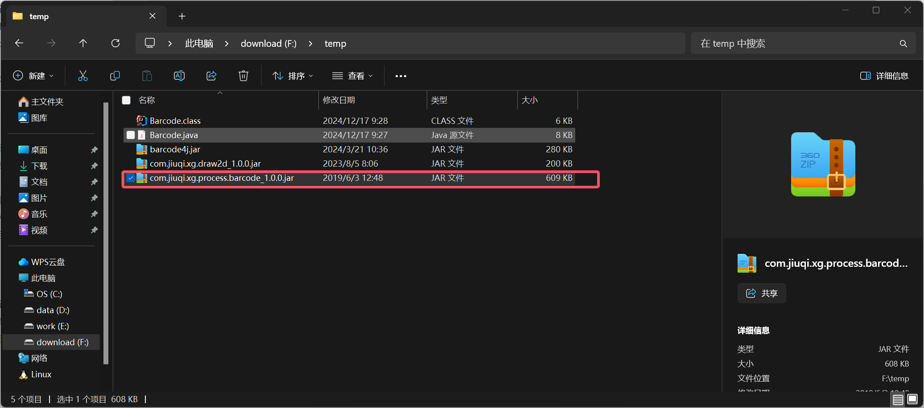Click the PC monitor icon in address bar
Viewport: 924px width, 408px height.
point(150,43)
